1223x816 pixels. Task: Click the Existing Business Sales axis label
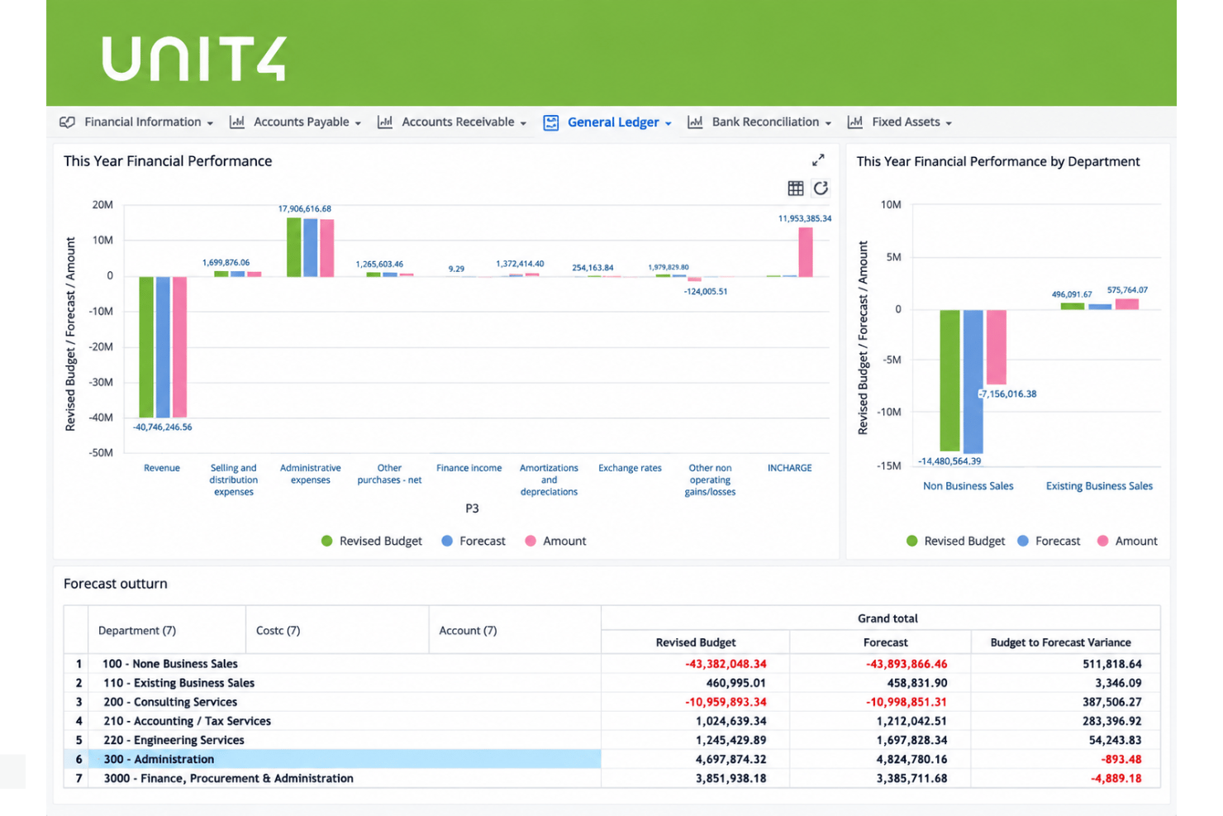pyautogui.click(x=1099, y=486)
